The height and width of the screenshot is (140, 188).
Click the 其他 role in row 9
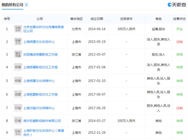pyautogui.click(x=159, y=132)
